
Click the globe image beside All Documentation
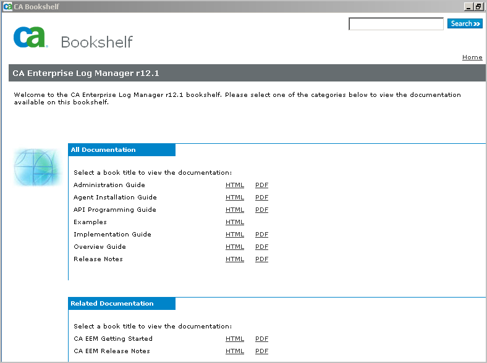click(38, 167)
